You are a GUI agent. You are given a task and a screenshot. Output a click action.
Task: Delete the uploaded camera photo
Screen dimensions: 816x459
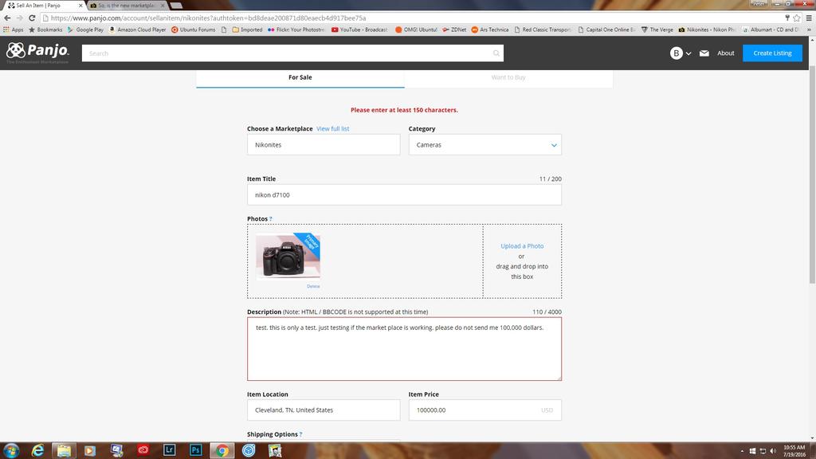(313, 286)
